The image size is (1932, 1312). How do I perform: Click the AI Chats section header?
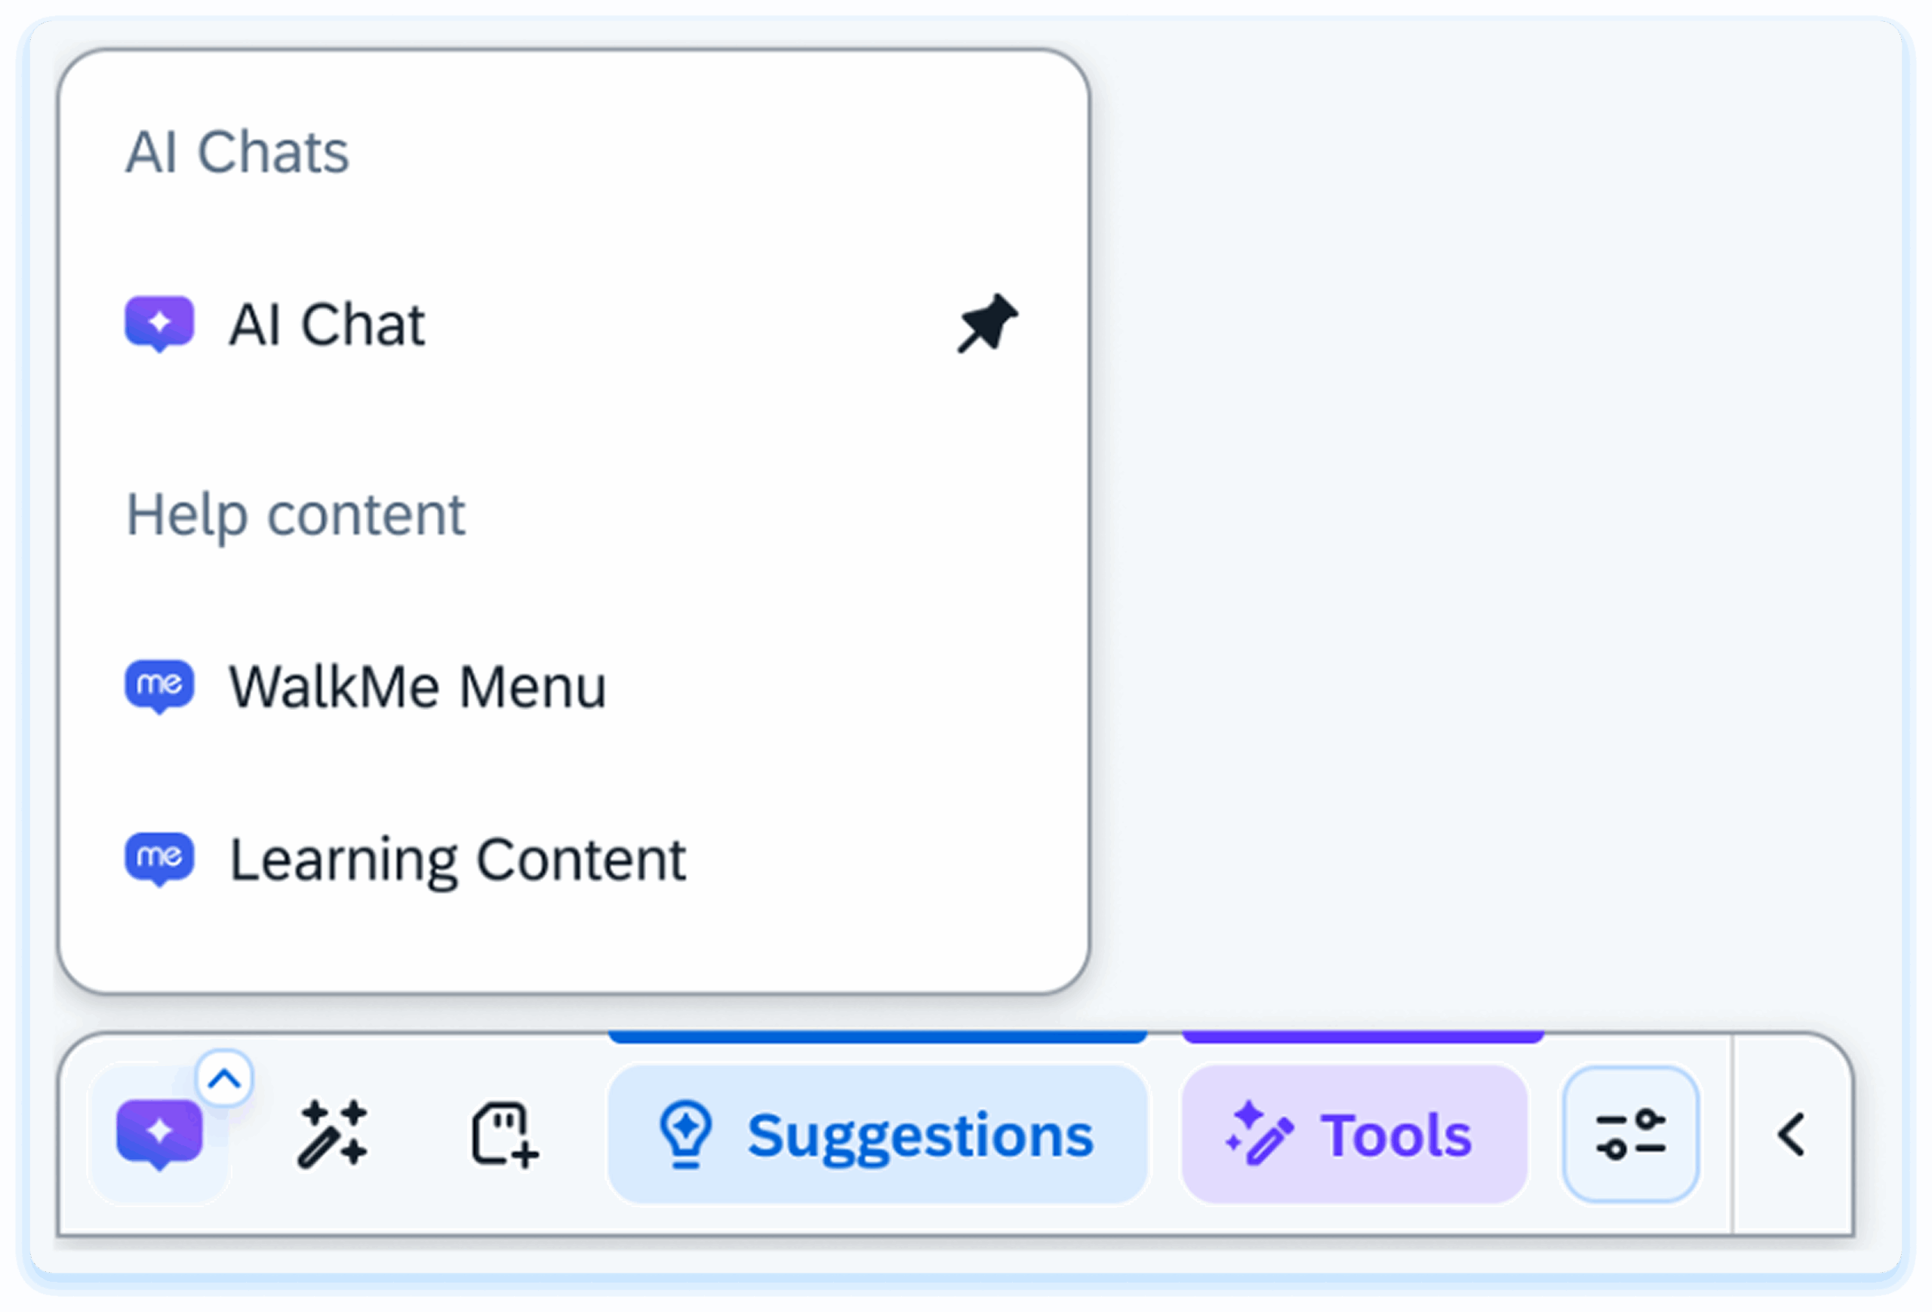click(238, 152)
